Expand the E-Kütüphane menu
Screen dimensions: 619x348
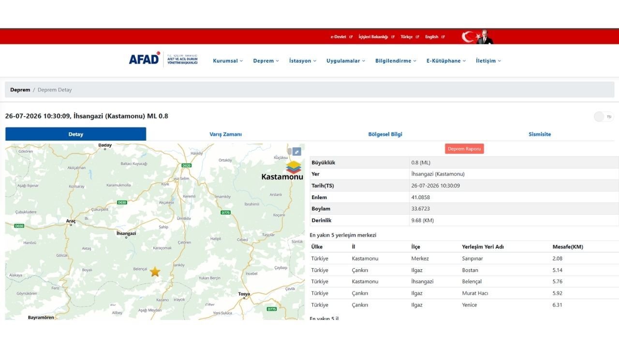446,61
